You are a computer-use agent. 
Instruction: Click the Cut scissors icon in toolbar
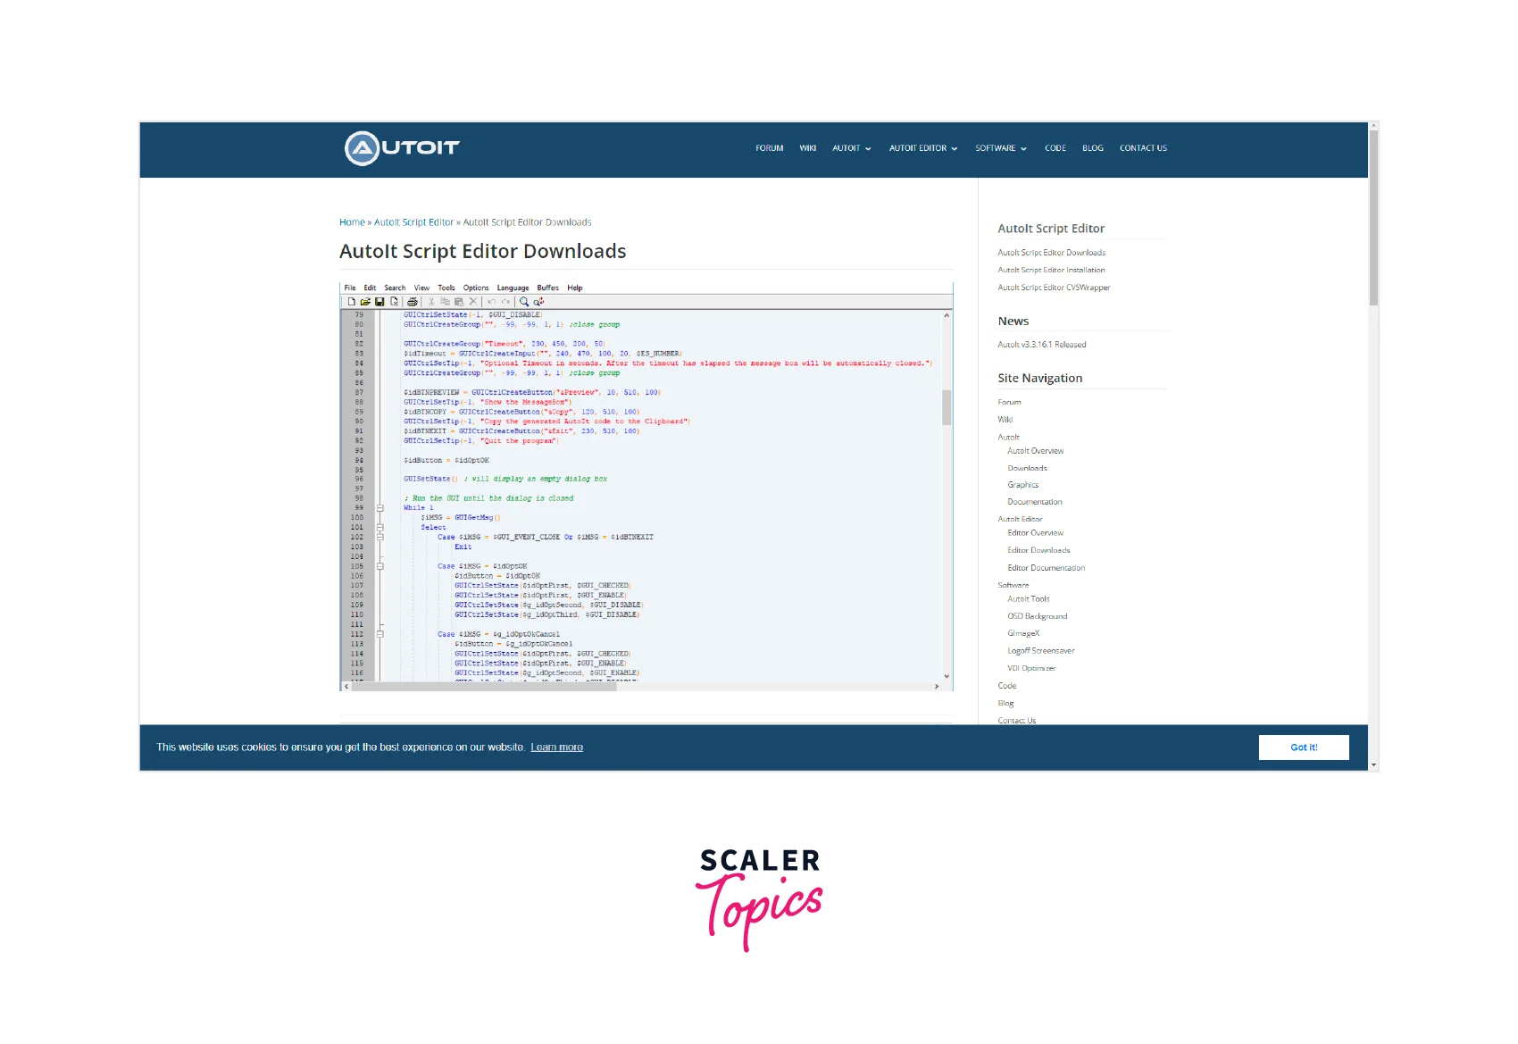click(x=431, y=302)
